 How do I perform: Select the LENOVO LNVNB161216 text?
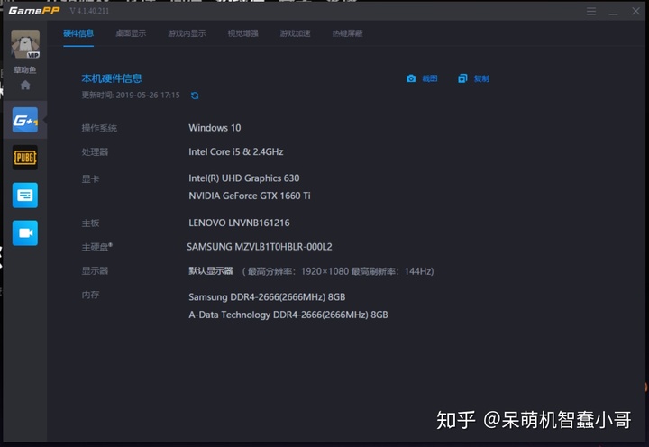click(239, 223)
